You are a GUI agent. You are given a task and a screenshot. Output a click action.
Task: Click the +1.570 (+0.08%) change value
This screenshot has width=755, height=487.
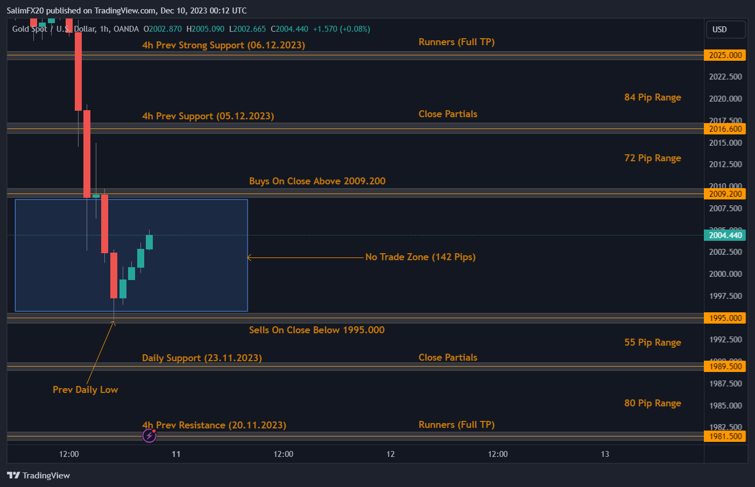(341, 29)
